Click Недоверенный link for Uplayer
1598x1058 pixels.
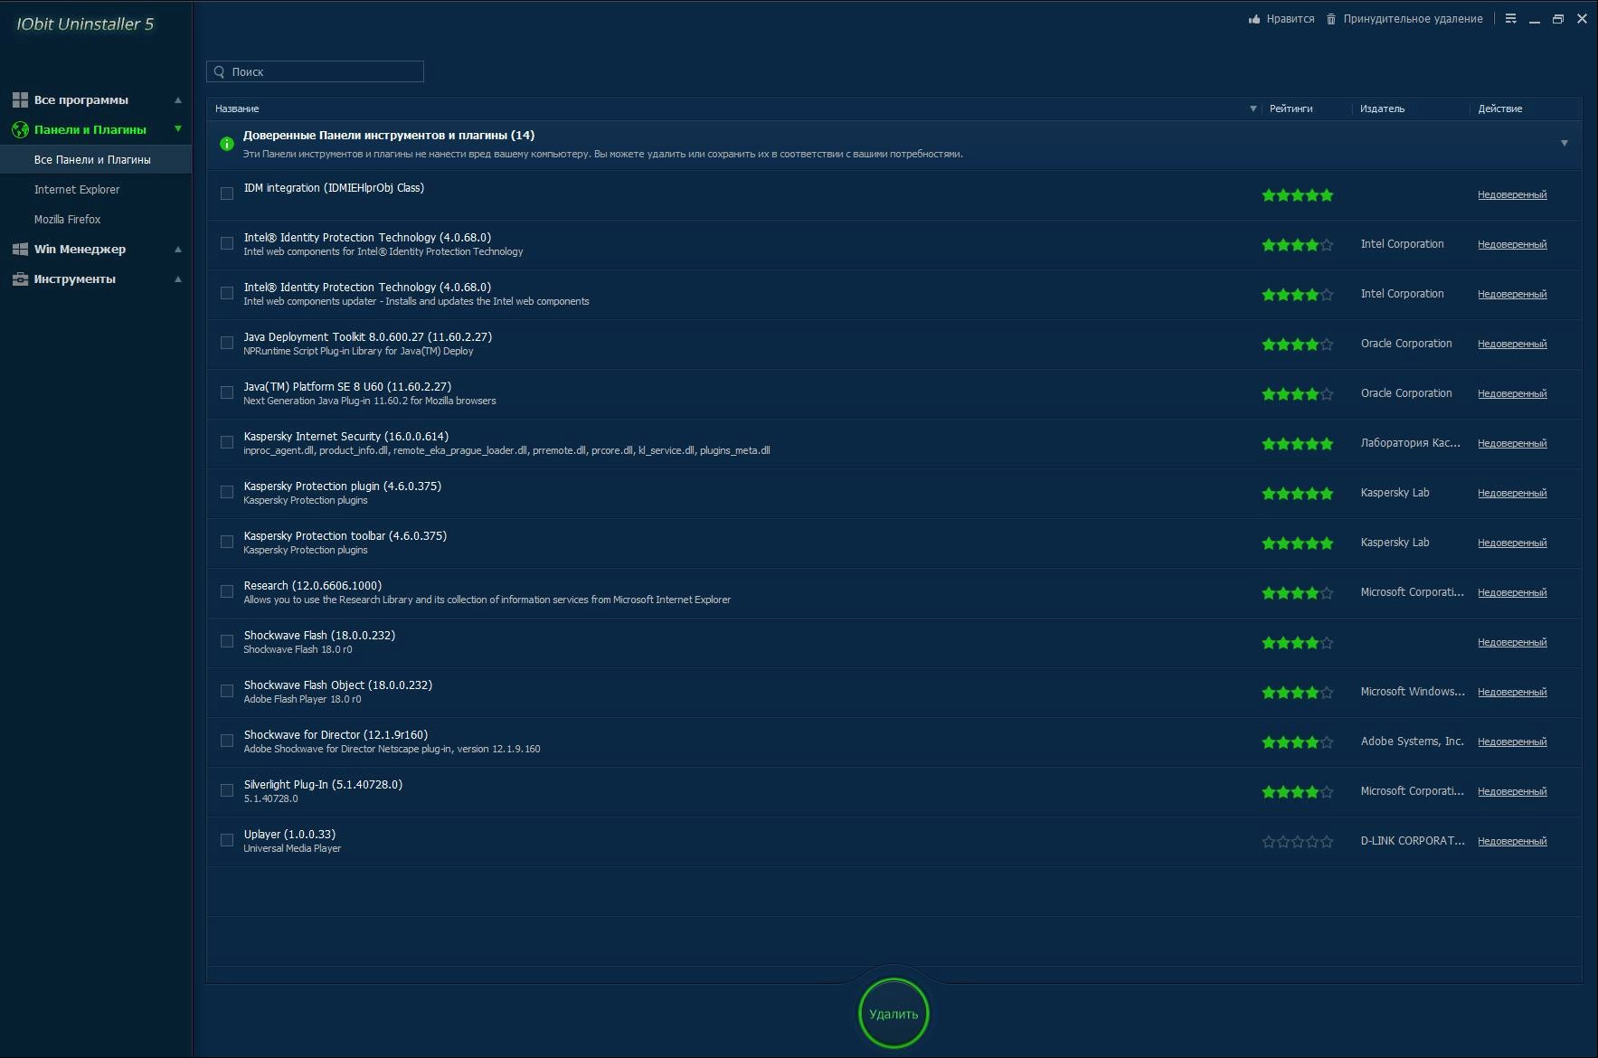coord(1512,841)
